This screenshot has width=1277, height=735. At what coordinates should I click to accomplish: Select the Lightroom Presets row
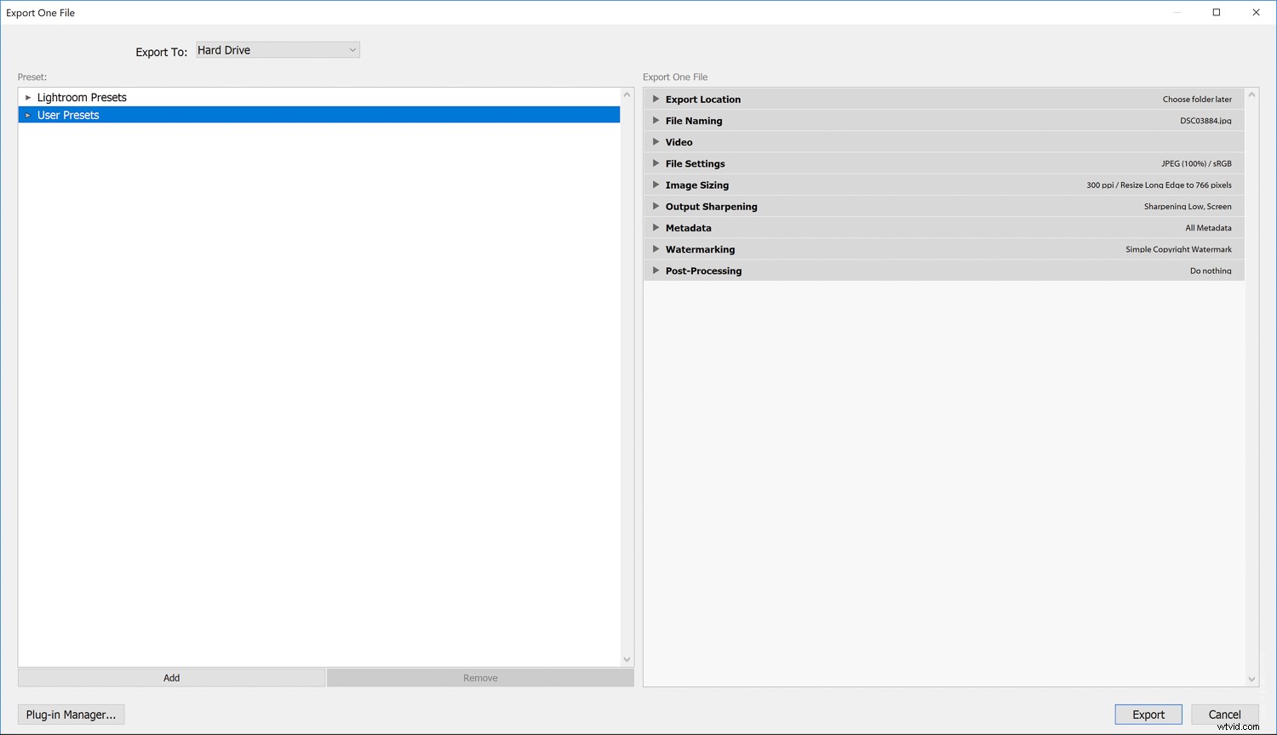pos(319,98)
